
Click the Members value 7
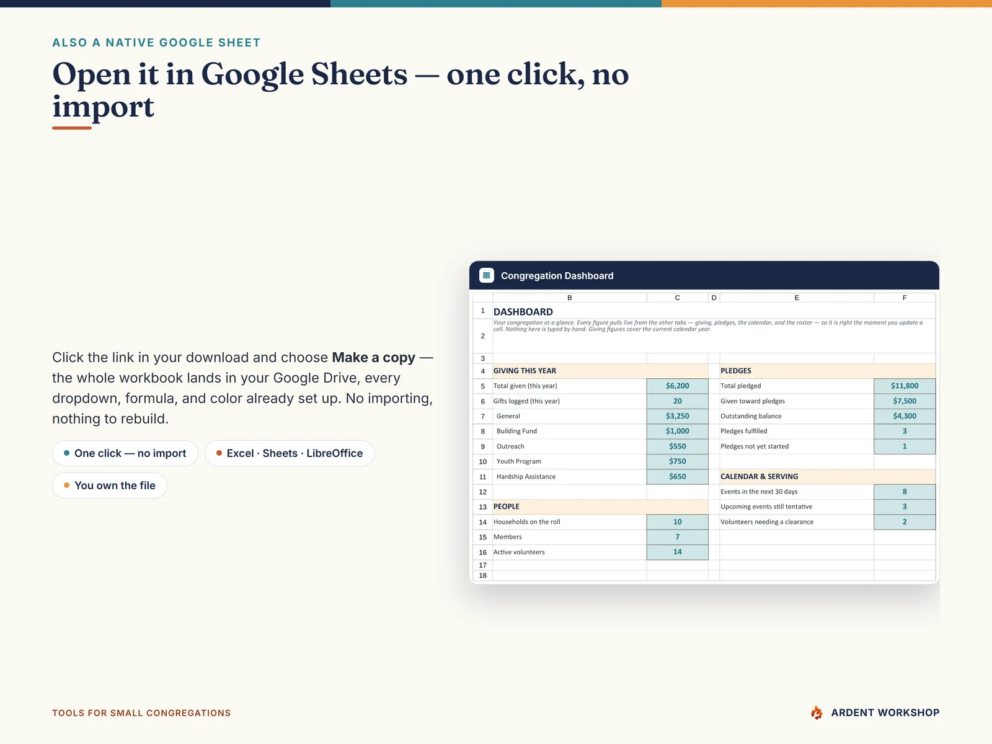point(678,537)
